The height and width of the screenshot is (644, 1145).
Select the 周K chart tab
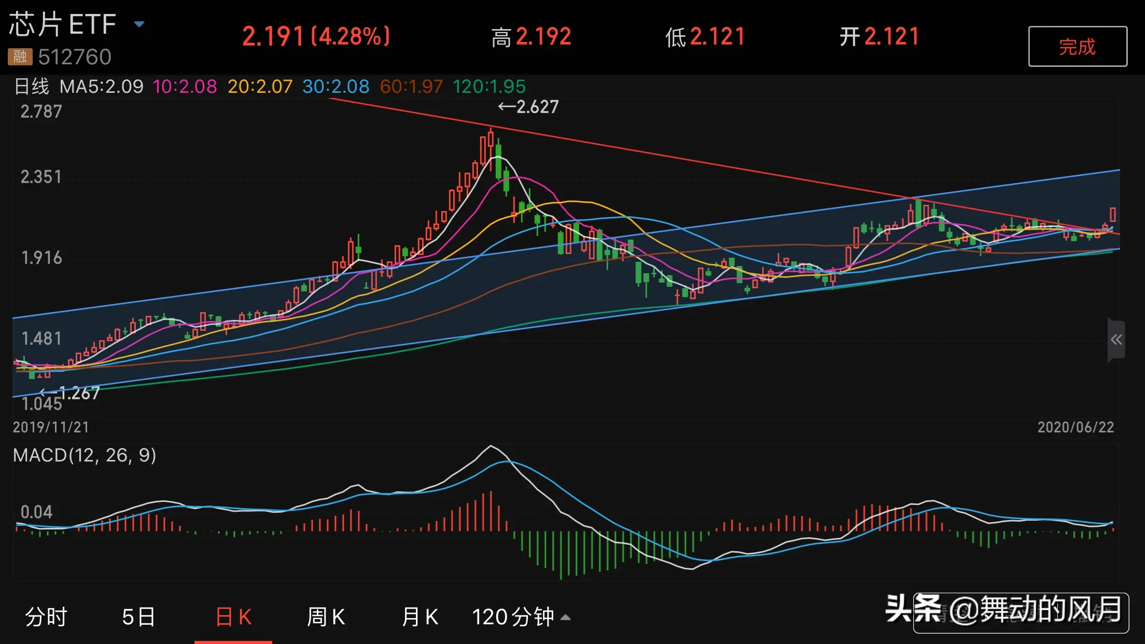coord(326,617)
